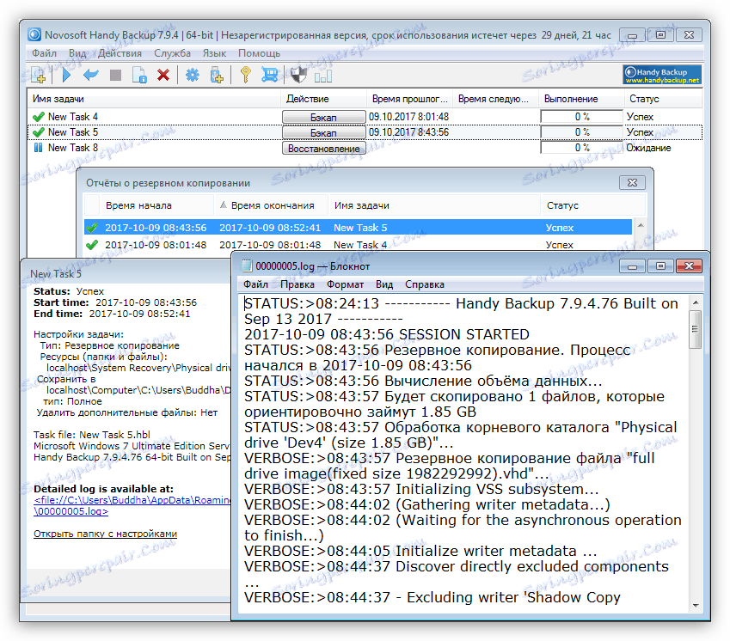Open the Формат menu in Notepad
This screenshot has width=730, height=641.
[x=345, y=284]
